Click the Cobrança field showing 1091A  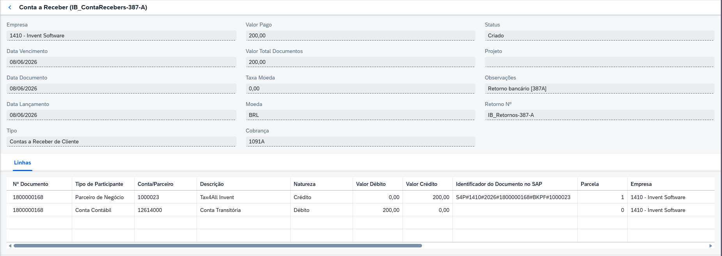(360, 141)
